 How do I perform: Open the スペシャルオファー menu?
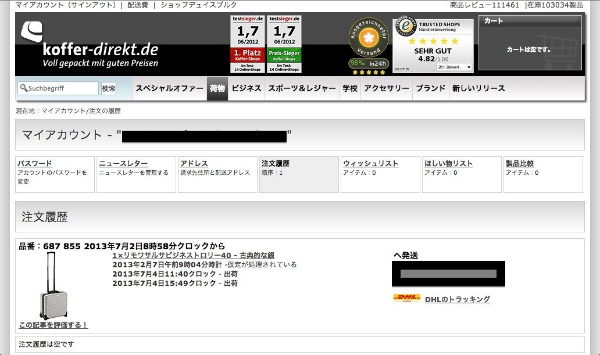(170, 88)
